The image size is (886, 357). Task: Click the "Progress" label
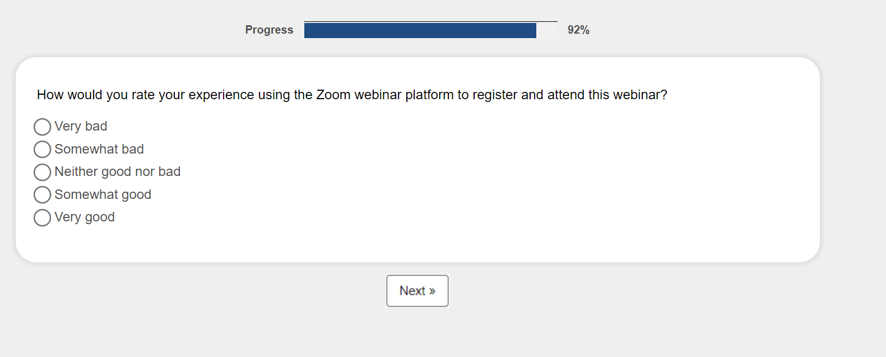(269, 30)
